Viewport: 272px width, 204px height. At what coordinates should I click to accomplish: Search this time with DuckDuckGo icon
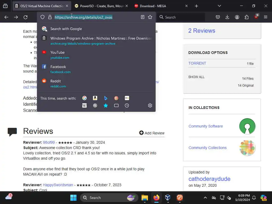(116, 98)
